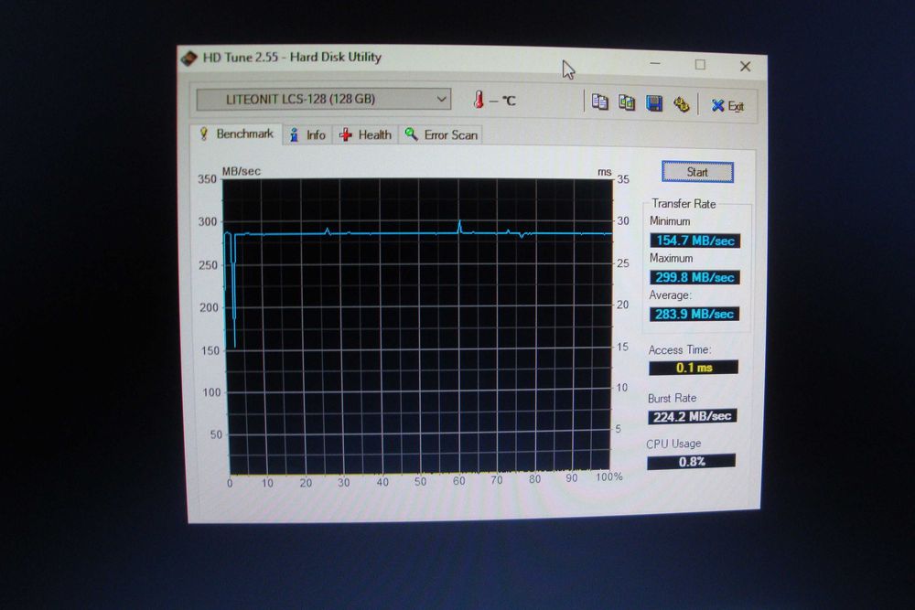Click the benchmark graph area
Image resolution: width=915 pixels, height=610 pixels.
coord(418,326)
